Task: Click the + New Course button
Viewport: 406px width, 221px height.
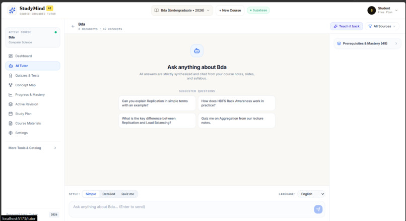Action: 230,11
